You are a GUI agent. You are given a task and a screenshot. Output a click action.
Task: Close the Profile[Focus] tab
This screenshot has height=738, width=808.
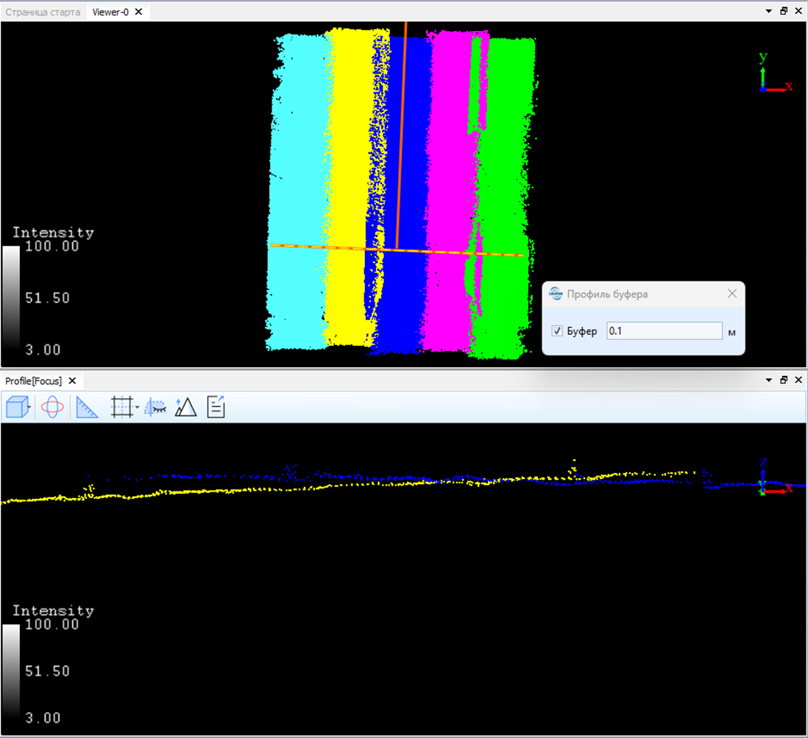click(73, 381)
